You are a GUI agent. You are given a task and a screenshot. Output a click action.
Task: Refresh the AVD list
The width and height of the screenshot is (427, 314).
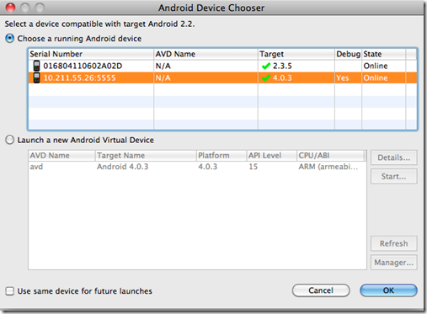pos(394,243)
